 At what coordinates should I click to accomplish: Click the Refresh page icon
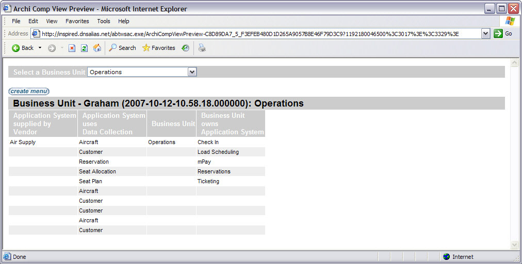(x=84, y=48)
